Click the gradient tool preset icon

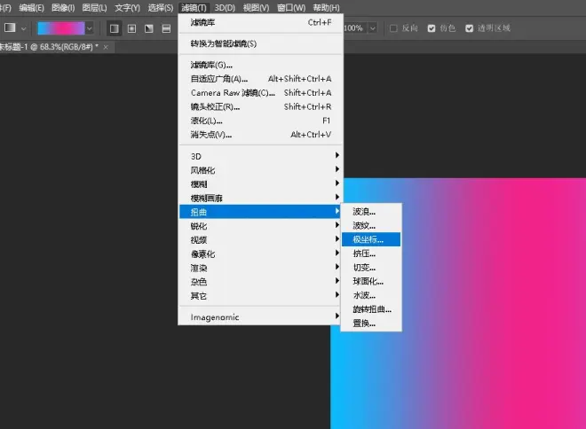10,28
